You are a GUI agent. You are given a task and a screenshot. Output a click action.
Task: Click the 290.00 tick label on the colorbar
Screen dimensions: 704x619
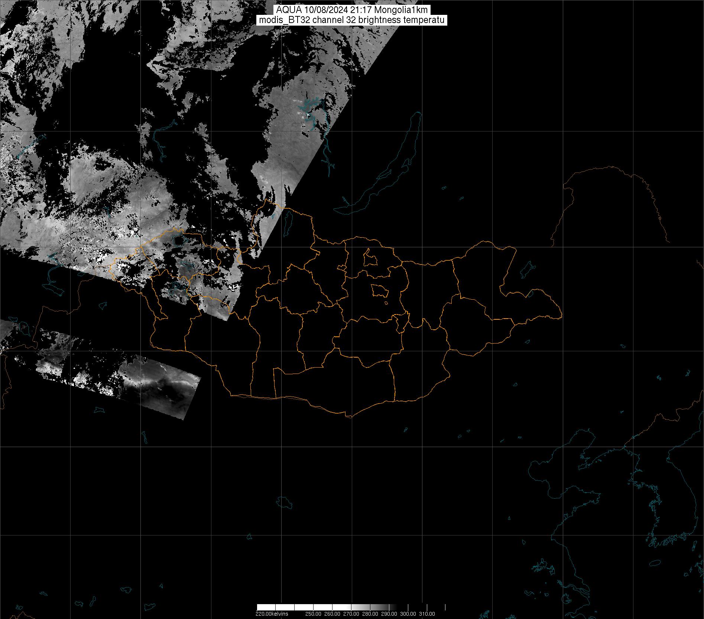pyautogui.click(x=389, y=614)
